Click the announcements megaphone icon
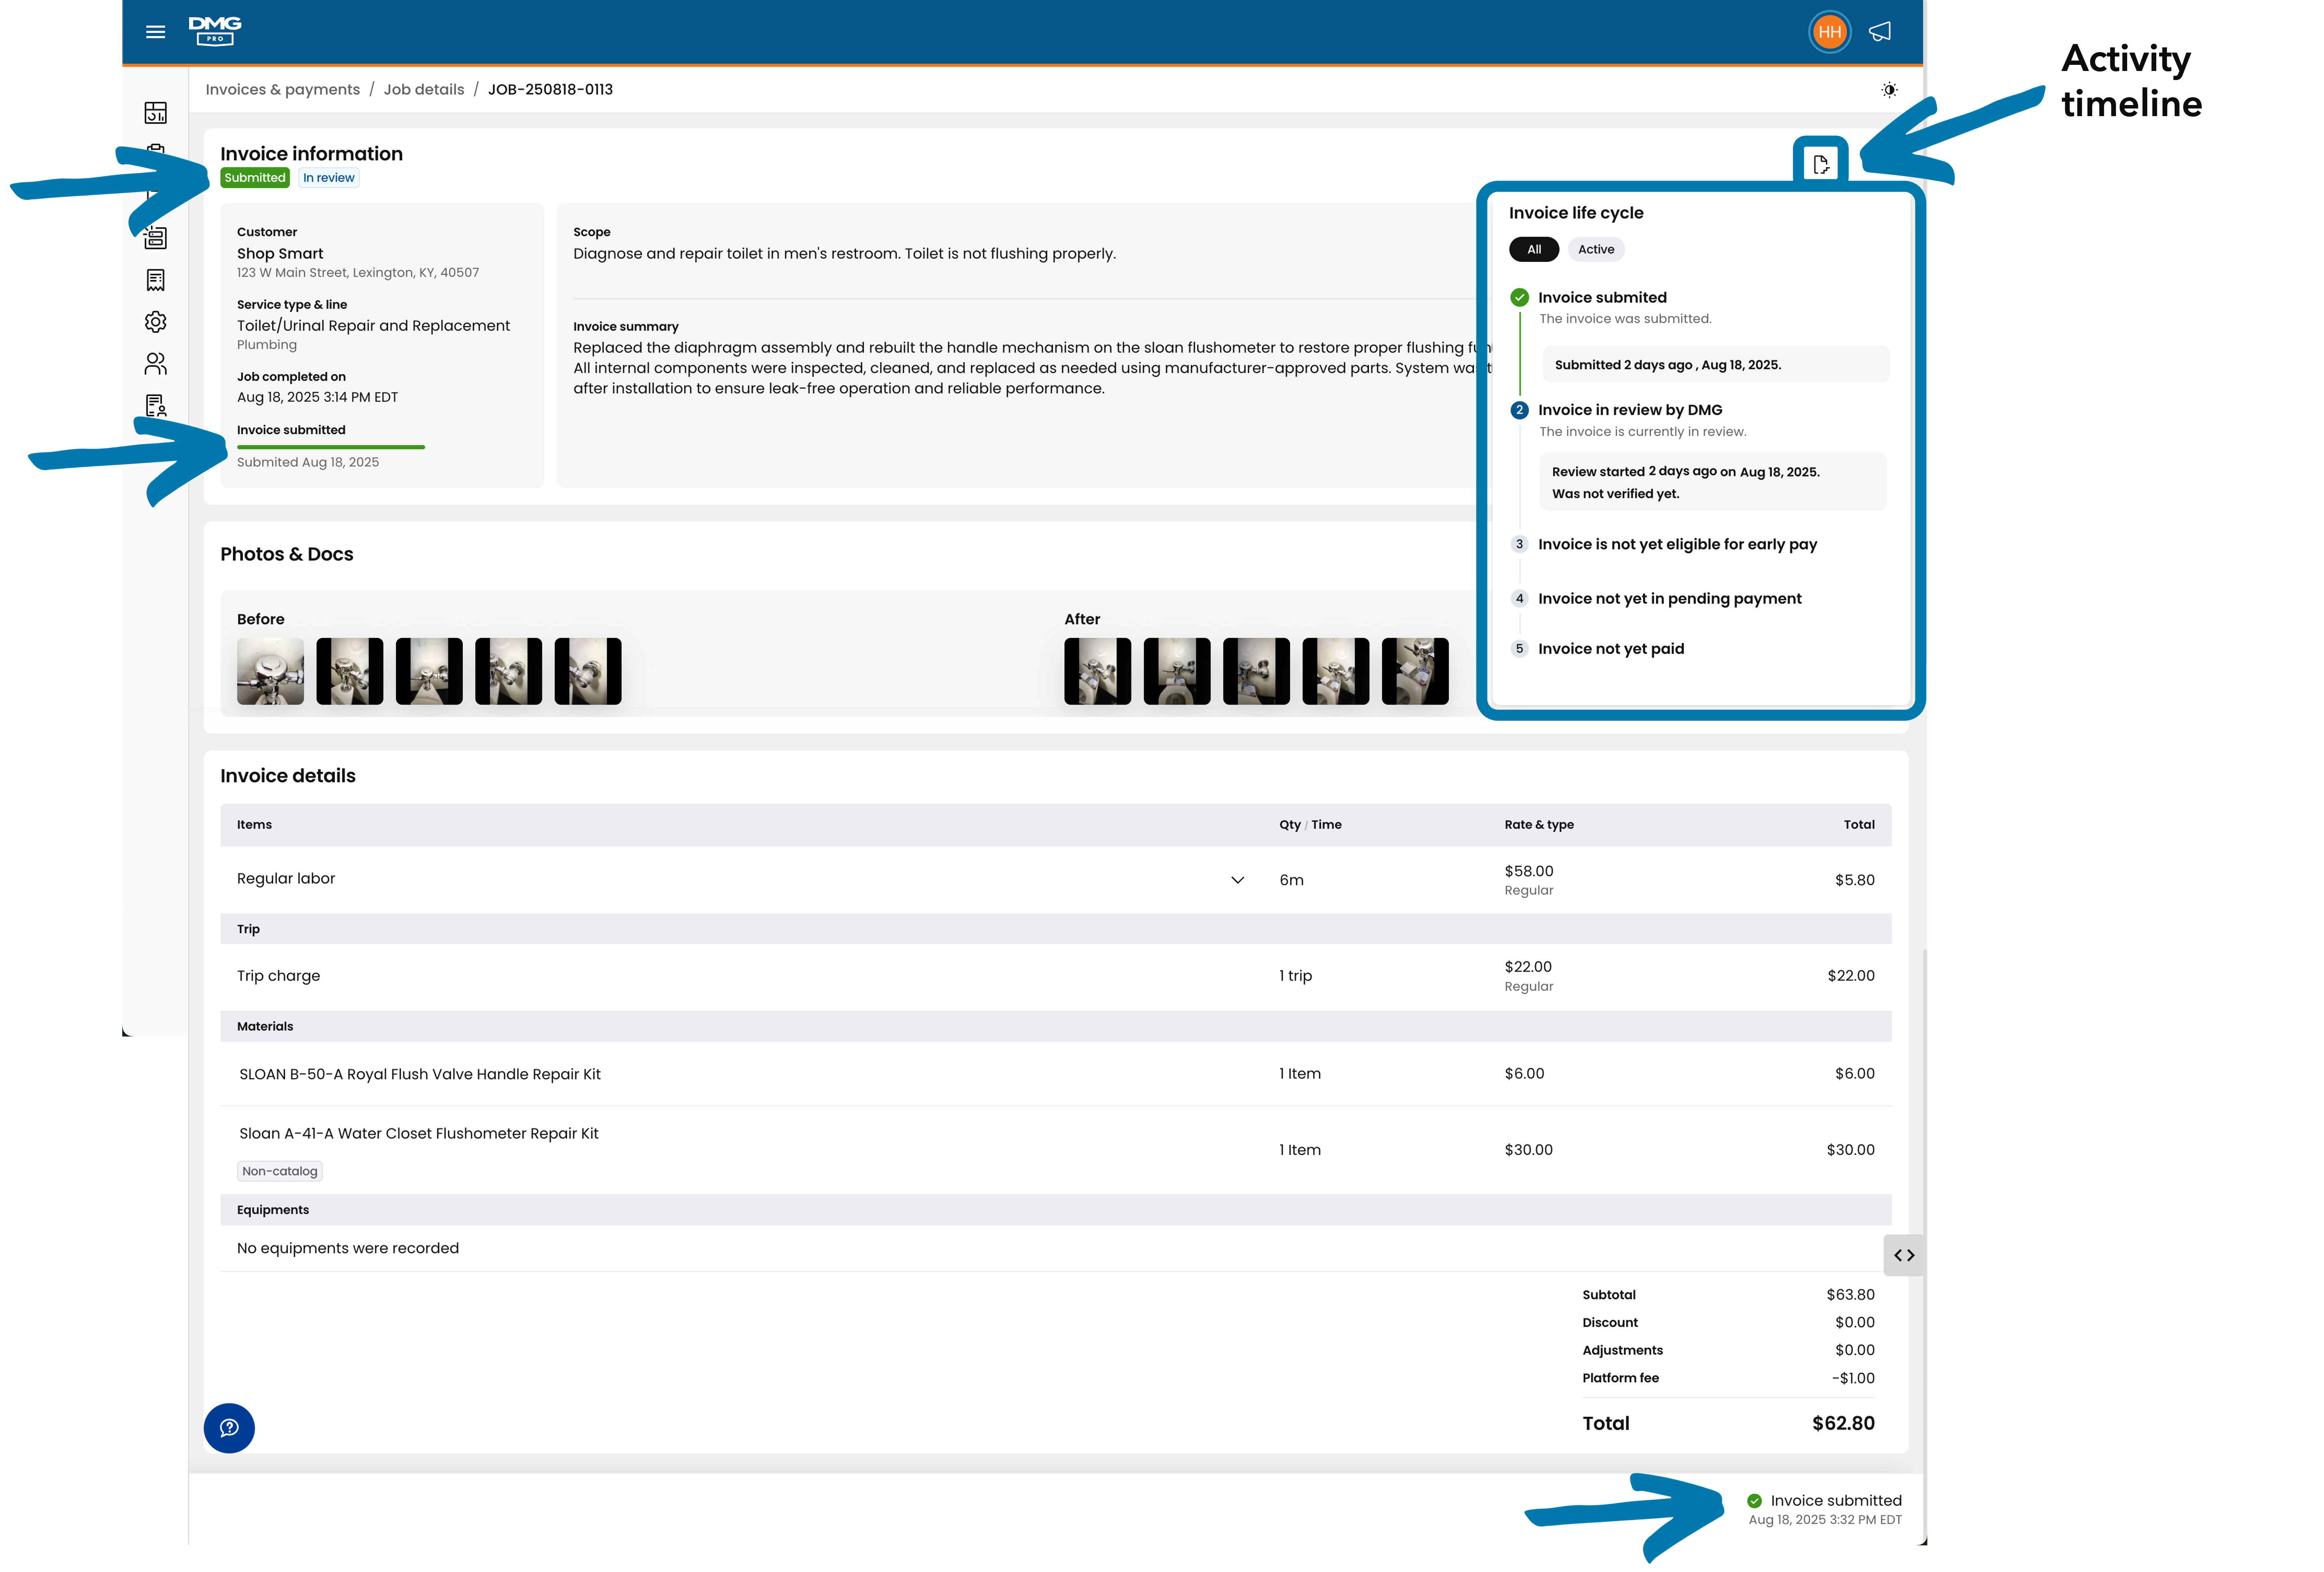The image size is (2324, 1572). pyautogui.click(x=1880, y=32)
